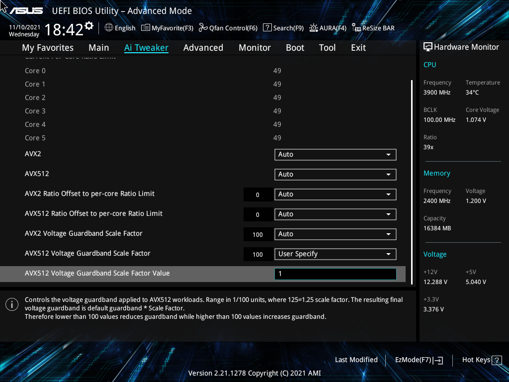509x382 pixels.
Task: Switch to the Exit tab
Action: click(358, 48)
